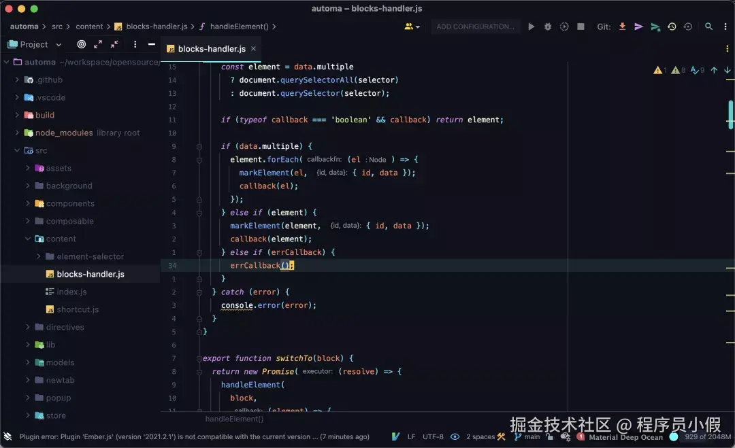Change UTF-8 file encoding
735x448 pixels.
433,436
